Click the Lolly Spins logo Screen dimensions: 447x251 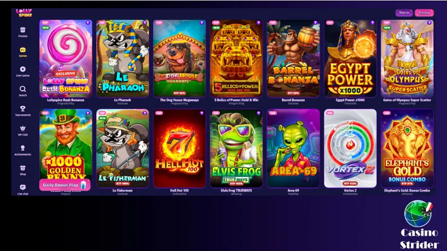[x=24, y=13]
